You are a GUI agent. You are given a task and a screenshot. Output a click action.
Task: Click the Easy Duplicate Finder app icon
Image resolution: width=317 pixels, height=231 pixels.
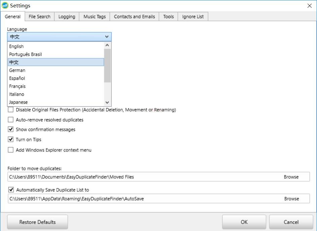tap(5, 5)
